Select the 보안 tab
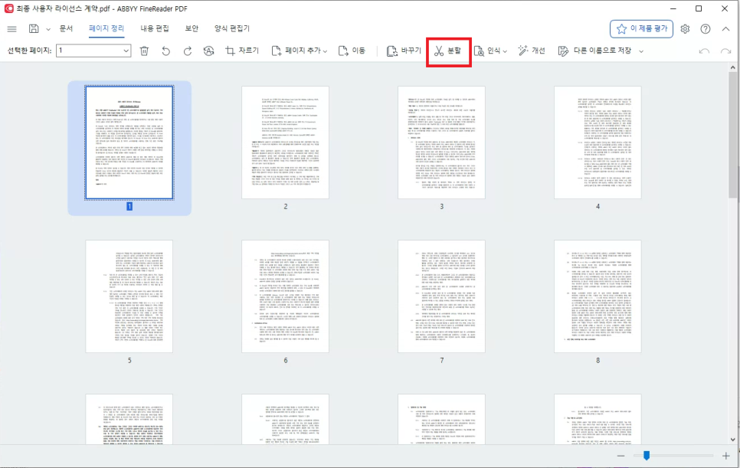The height and width of the screenshot is (468, 740). click(192, 28)
